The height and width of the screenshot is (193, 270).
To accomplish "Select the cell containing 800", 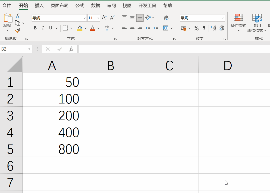I will coord(52,148).
